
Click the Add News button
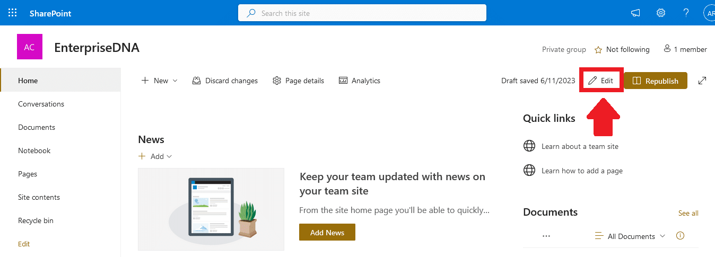tap(327, 232)
